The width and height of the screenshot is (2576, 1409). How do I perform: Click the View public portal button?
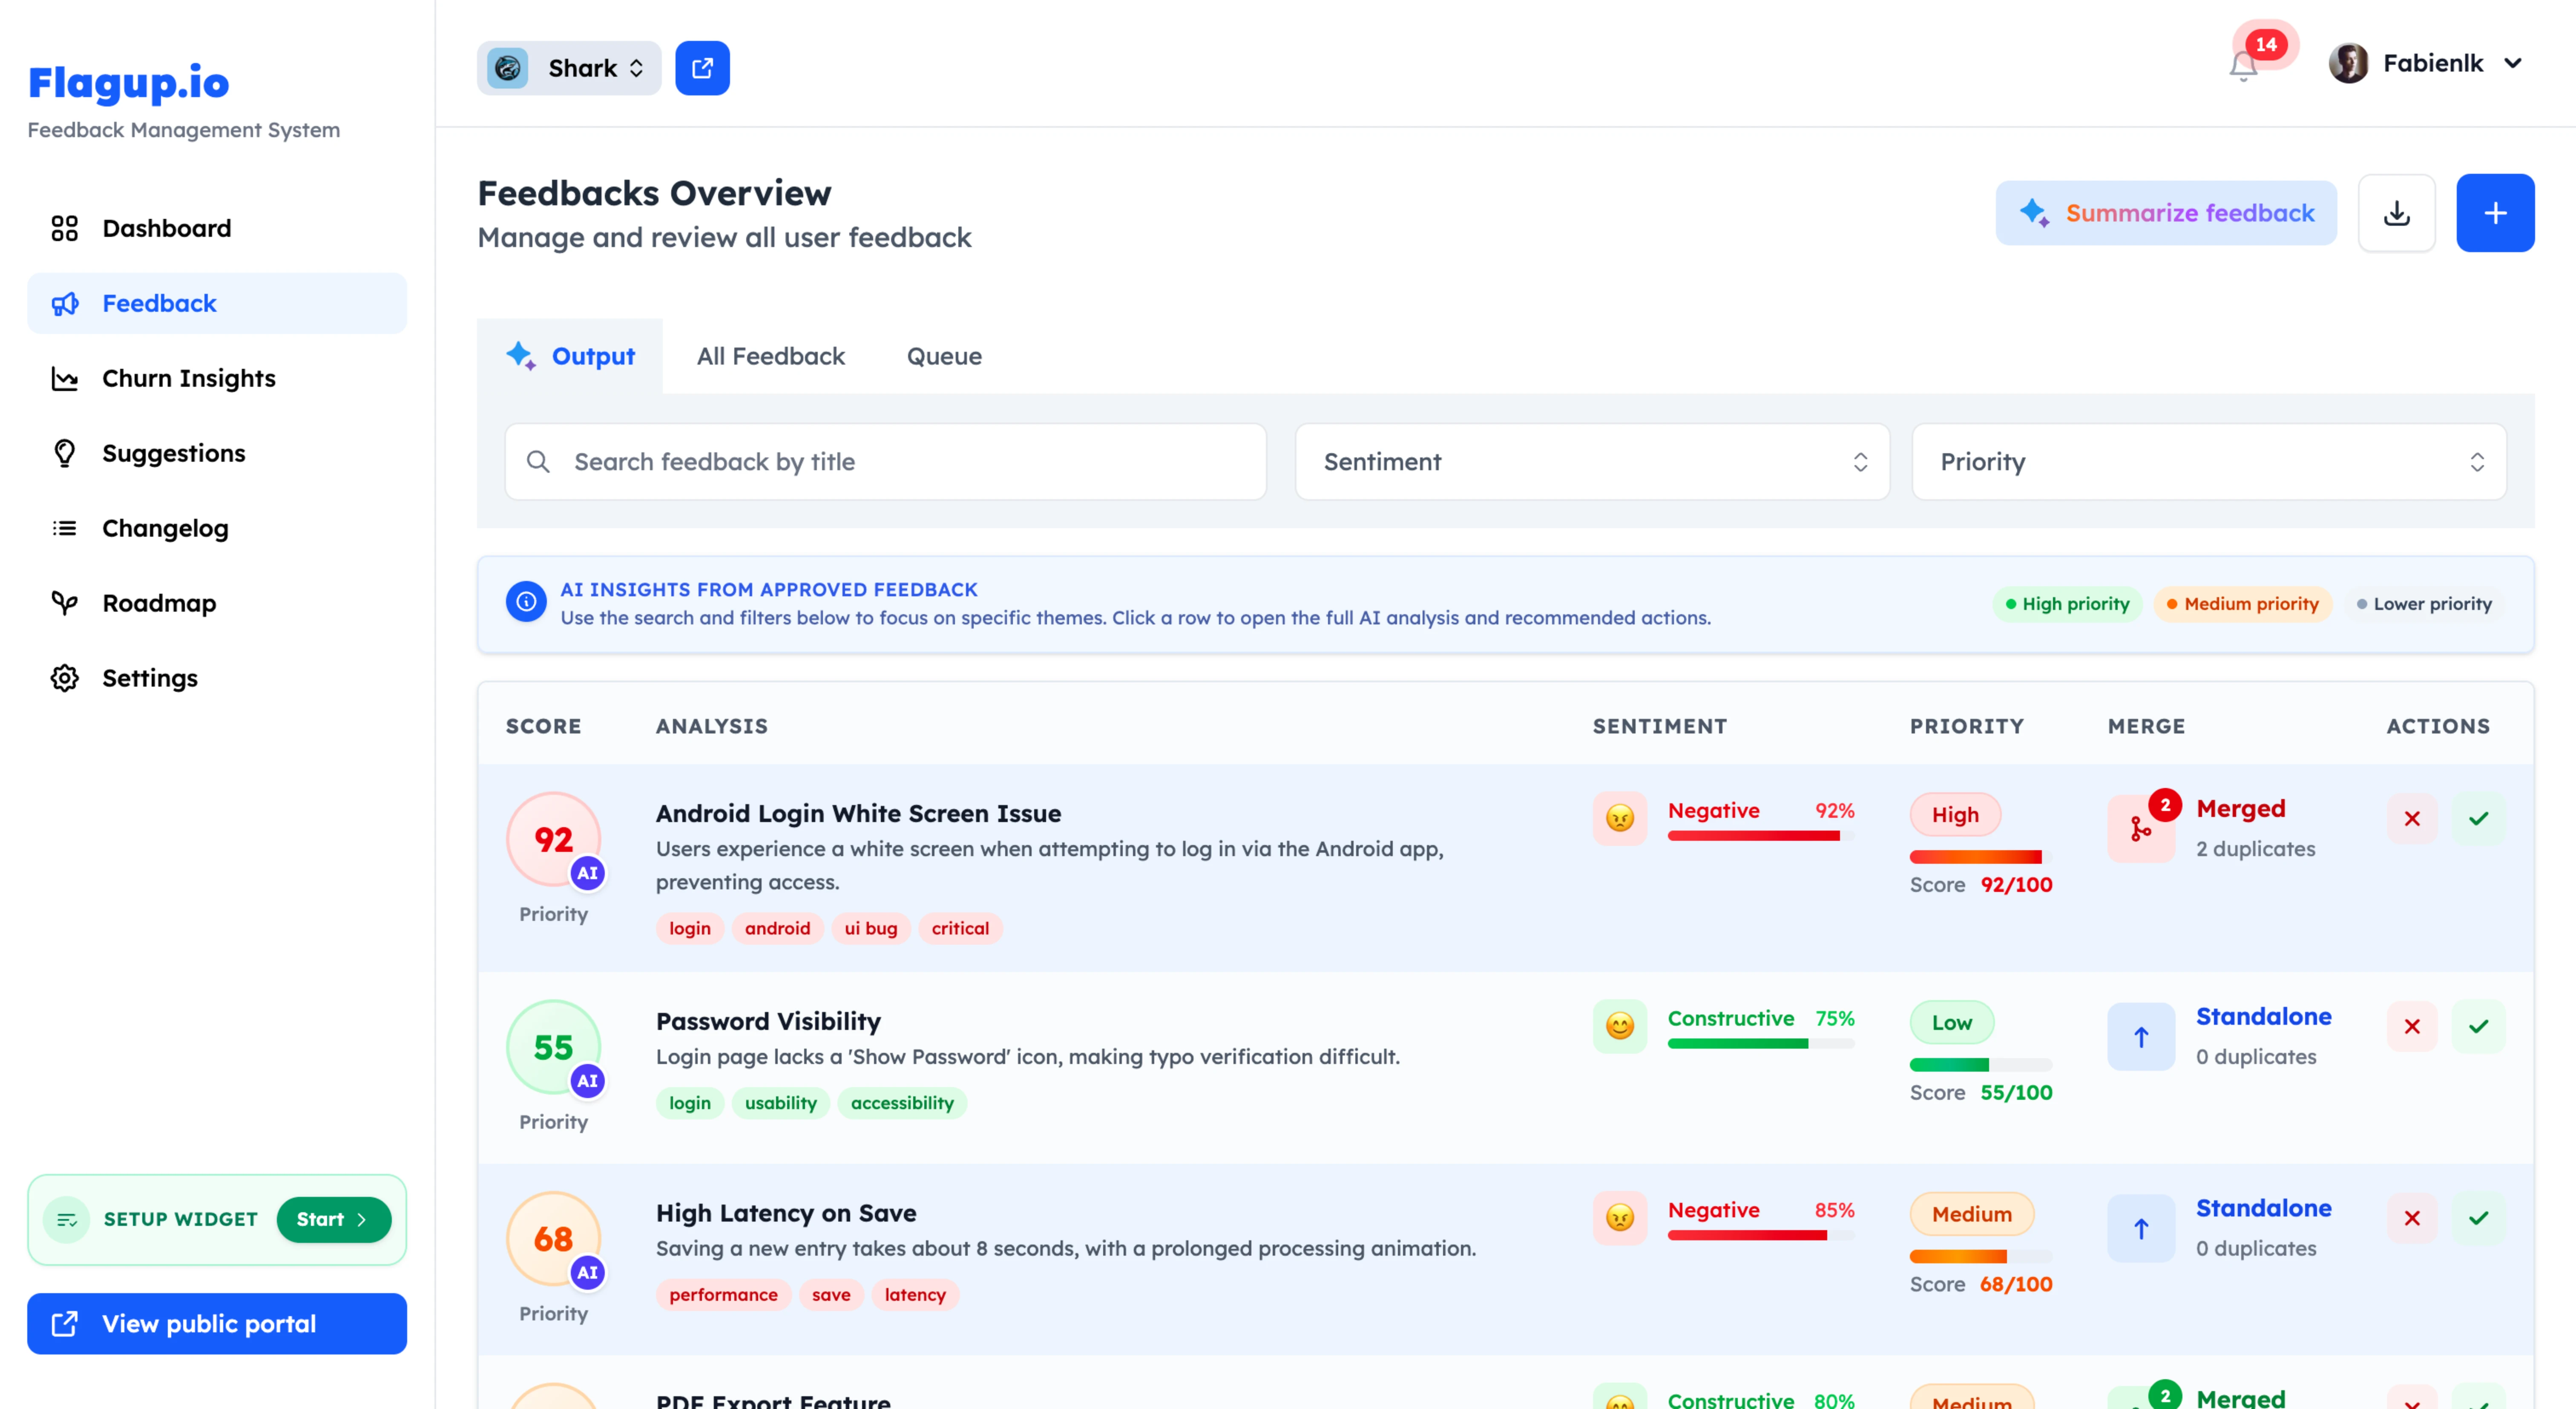(x=217, y=1324)
